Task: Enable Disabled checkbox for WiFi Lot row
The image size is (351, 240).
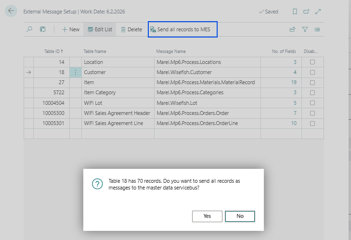Action: pyautogui.click(x=312, y=103)
